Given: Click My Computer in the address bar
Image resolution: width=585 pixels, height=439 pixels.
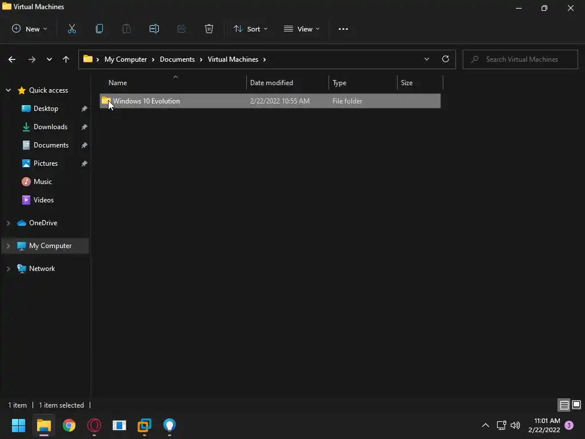Looking at the screenshot, I should tap(126, 59).
